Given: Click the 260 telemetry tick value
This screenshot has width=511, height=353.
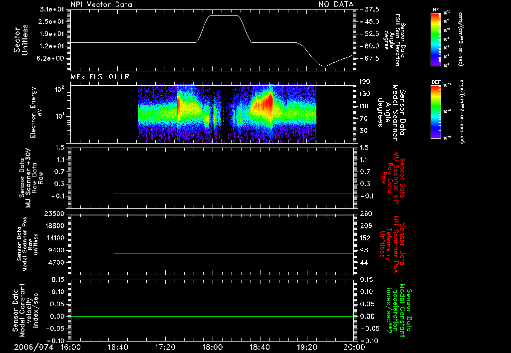Looking at the screenshot, I should 366,214.
